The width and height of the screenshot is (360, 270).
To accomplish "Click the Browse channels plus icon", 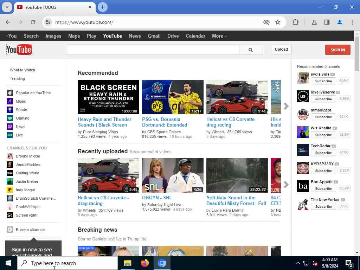I will (x=10, y=230).
